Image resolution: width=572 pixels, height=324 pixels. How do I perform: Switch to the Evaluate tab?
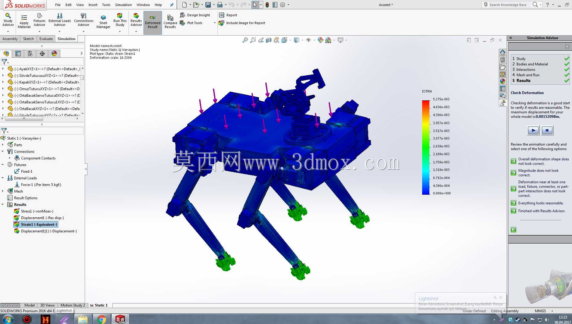(x=46, y=39)
